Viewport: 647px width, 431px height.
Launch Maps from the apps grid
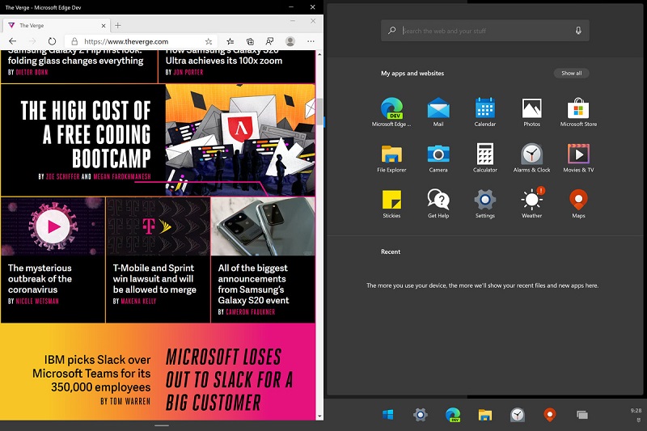[578, 204]
